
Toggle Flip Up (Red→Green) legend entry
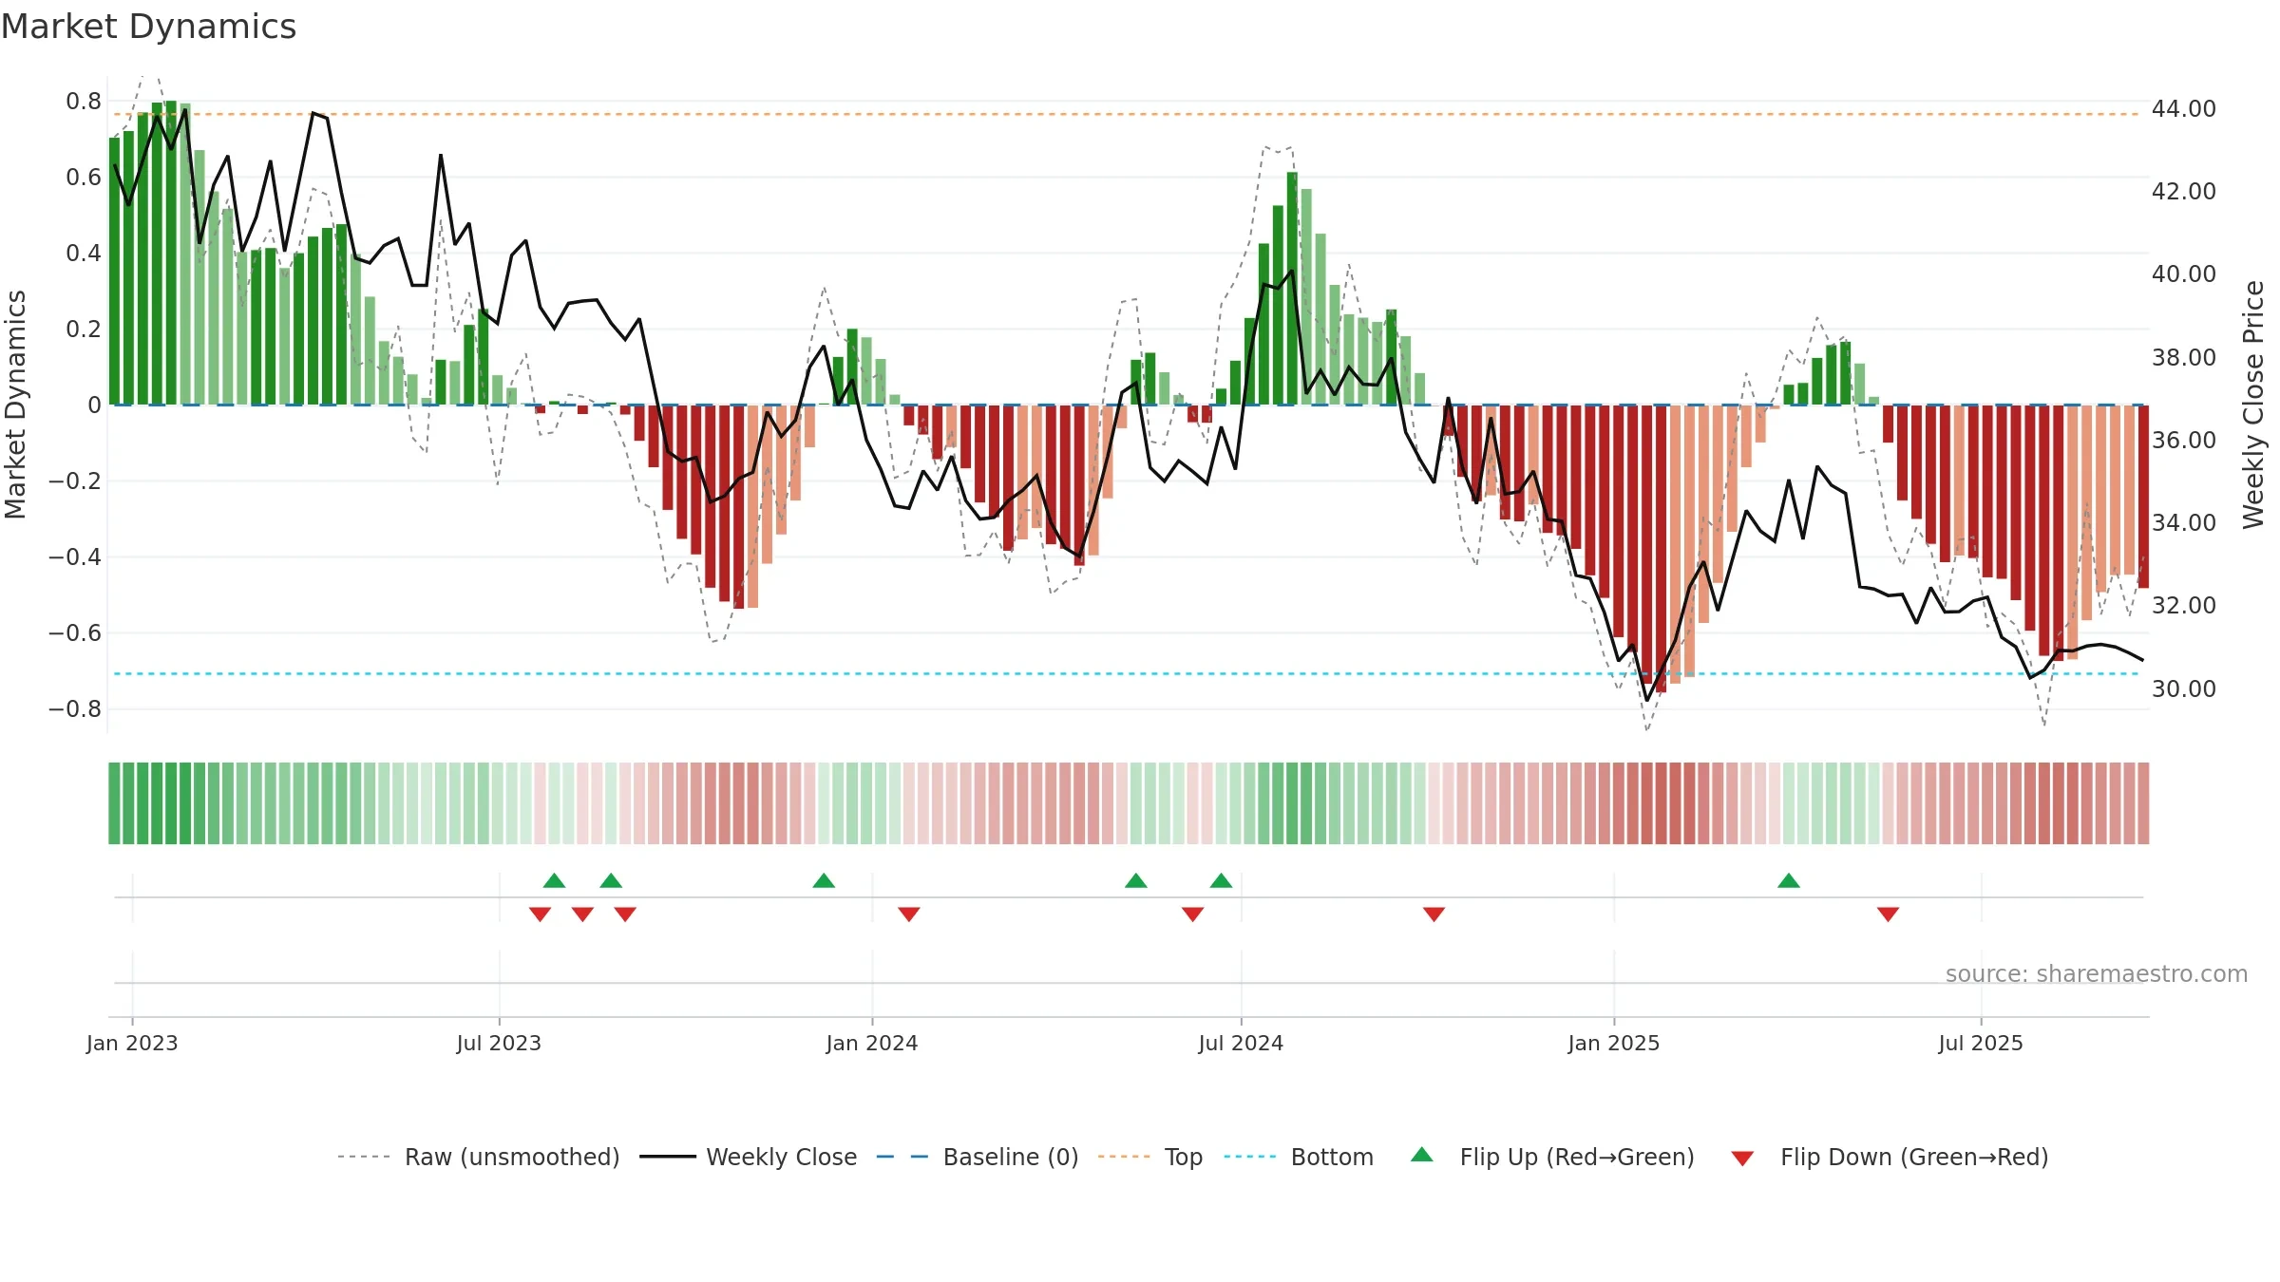tap(1552, 1157)
